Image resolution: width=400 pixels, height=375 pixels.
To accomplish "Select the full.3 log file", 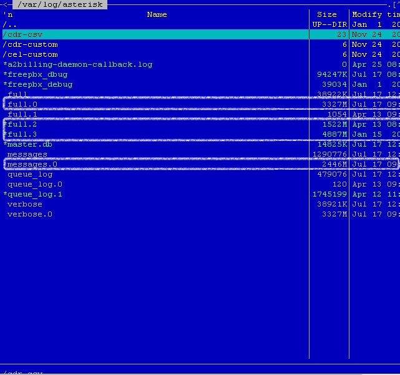I will (x=22, y=134).
